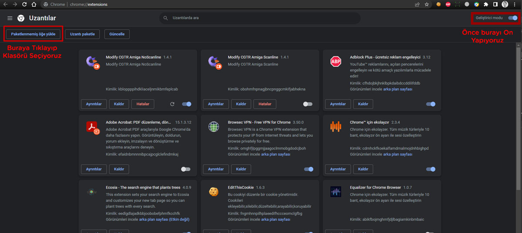
Task: Open Ayrıntılar for Browsec VPN
Action: tap(216, 169)
